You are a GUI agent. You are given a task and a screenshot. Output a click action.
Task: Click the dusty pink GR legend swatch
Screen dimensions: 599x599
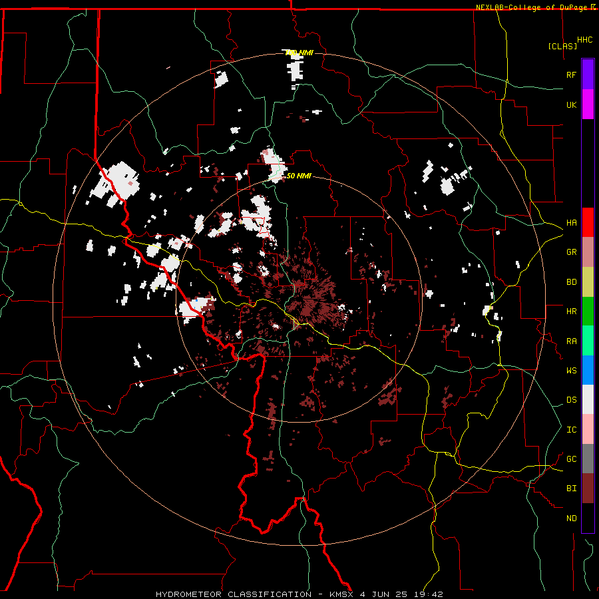588,252
